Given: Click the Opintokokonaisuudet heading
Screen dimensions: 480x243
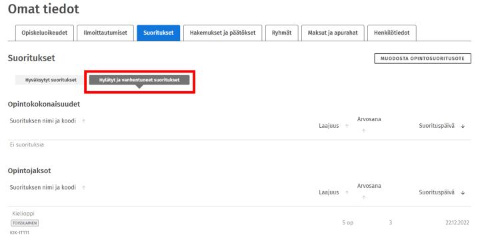Looking at the screenshot, I should [44, 105].
